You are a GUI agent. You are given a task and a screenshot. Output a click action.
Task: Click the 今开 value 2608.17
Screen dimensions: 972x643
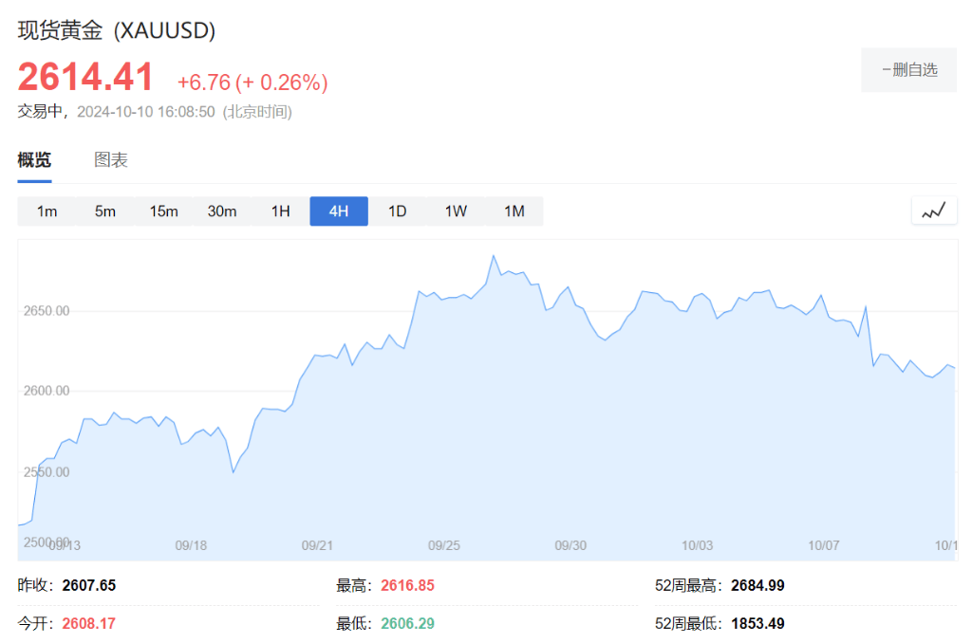point(88,623)
